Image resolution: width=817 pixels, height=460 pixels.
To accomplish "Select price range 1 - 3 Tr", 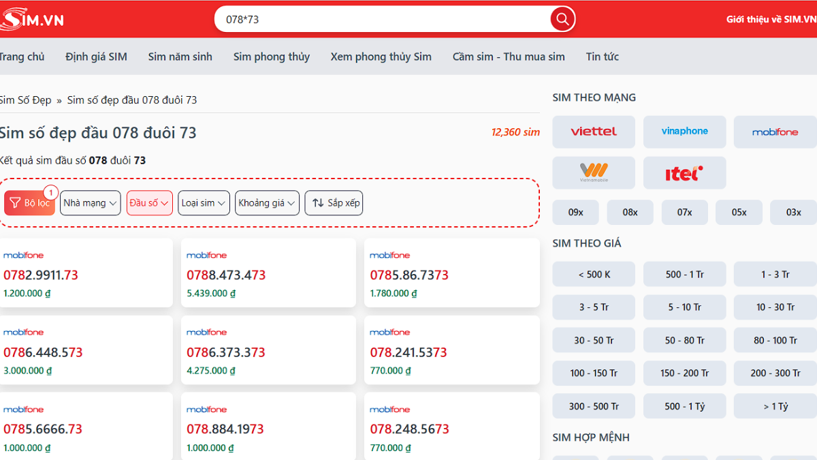I will point(775,274).
